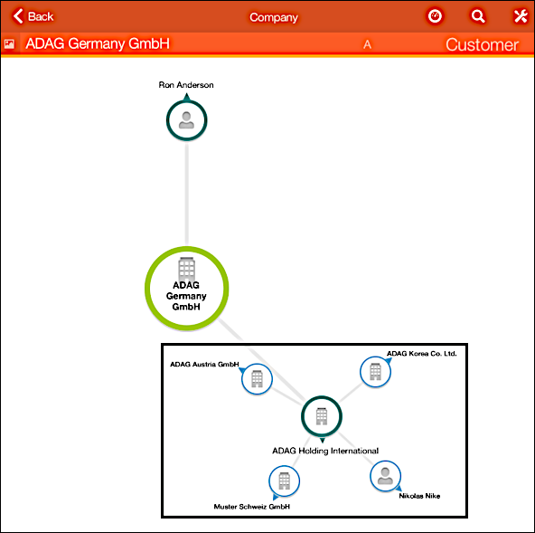
Task: Click the A classification label
Action: pos(367,44)
